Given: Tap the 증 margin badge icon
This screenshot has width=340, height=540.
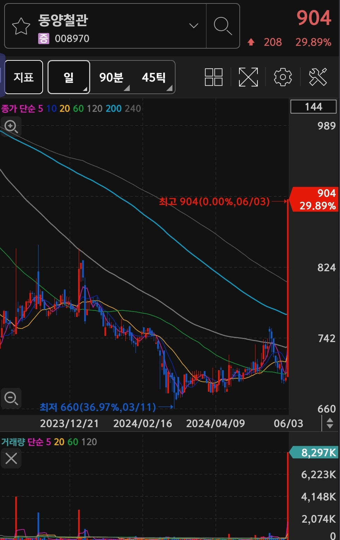Looking at the screenshot, I should click(44, 39).
